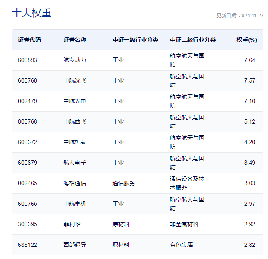Click 有色金属 sub-industry cell
268x259 pixels.
click(181, 245)
